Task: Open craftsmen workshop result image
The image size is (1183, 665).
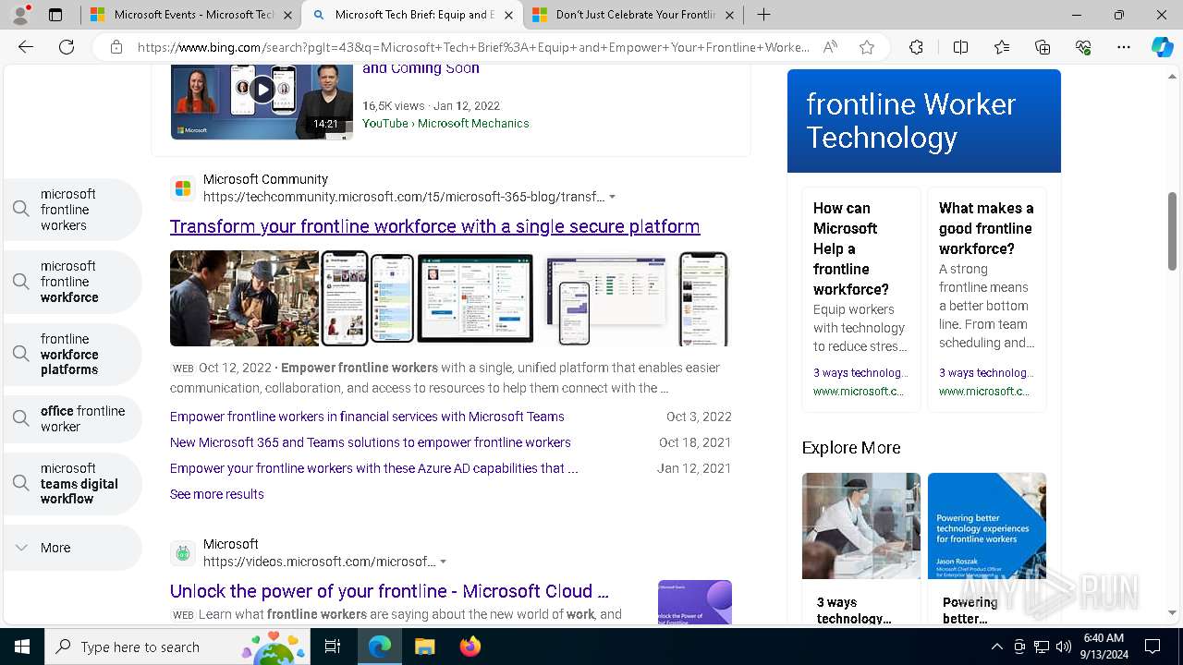Action: click(x=244, y=298)
